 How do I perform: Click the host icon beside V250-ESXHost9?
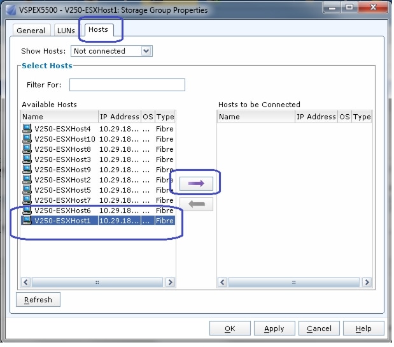(x=27, y=169)
